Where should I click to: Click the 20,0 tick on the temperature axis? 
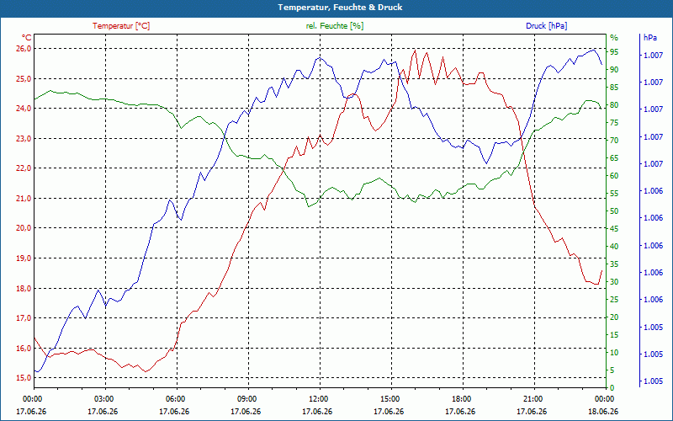click(24, 228)
